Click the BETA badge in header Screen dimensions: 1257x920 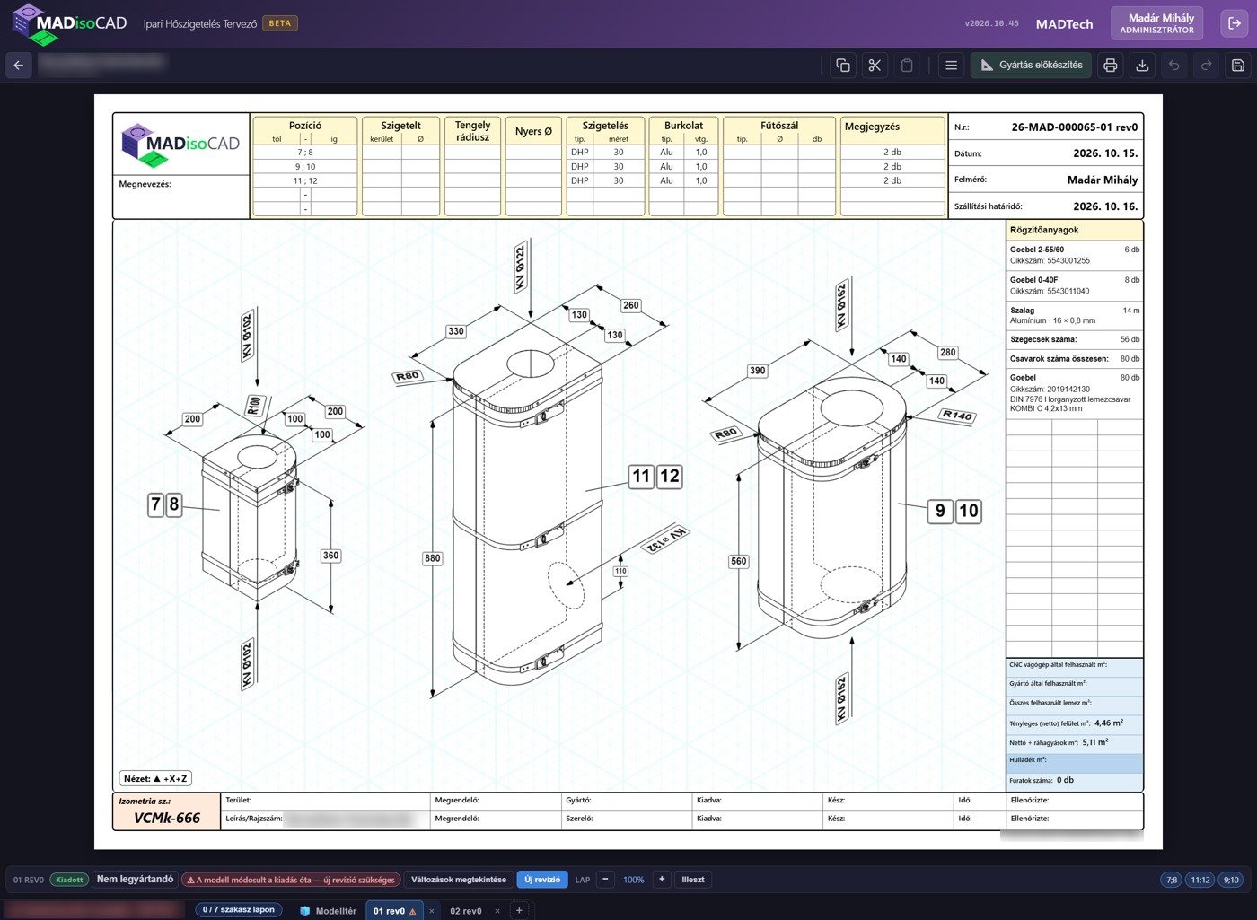click(x=280, y=23)
